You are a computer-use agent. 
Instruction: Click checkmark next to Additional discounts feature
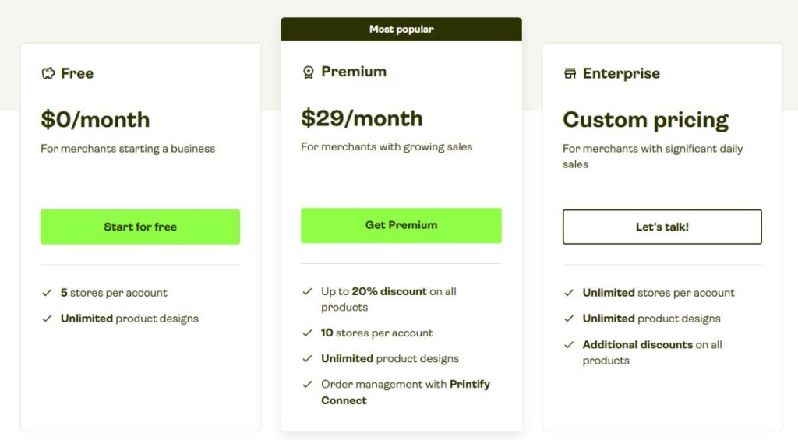coord(569,345)
